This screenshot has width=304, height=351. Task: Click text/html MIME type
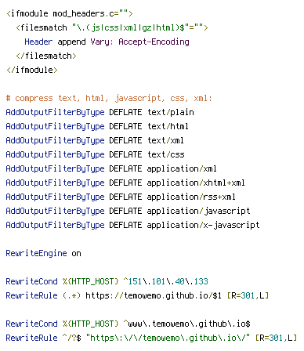pos(168,126)
